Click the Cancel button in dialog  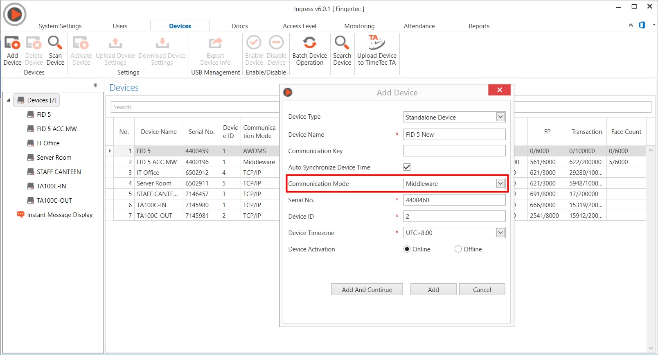(482, 289)
